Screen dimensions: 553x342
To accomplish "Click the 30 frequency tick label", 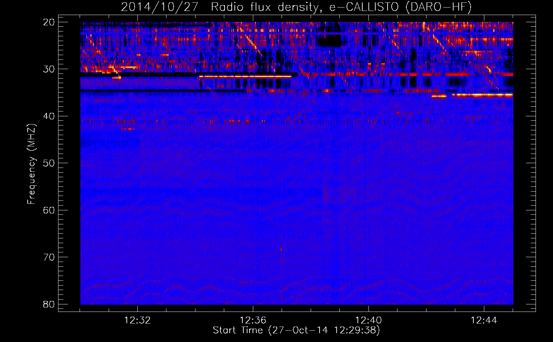I will tap(49, 69).
